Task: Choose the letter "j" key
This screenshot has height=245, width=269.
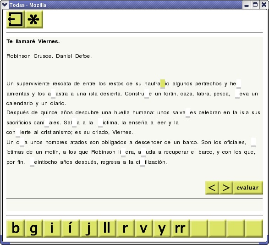Action: (x=89, y=228)
